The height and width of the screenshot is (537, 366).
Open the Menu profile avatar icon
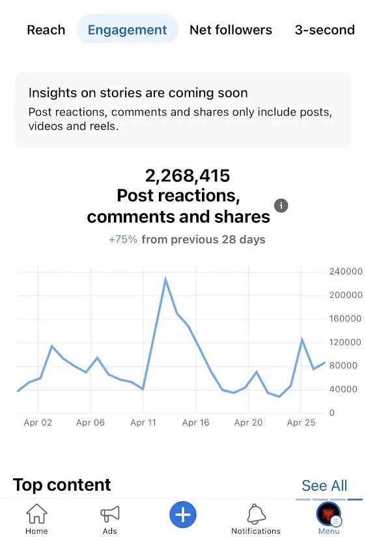click(x=329, y=514)
